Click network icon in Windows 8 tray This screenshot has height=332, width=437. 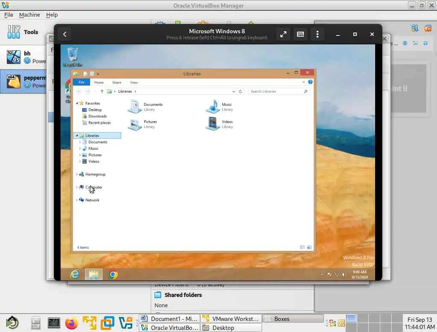337,274
